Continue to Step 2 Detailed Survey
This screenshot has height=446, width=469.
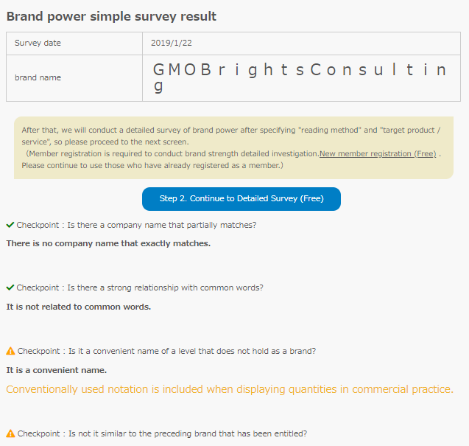pyautogui.click(x=241, y=199)
